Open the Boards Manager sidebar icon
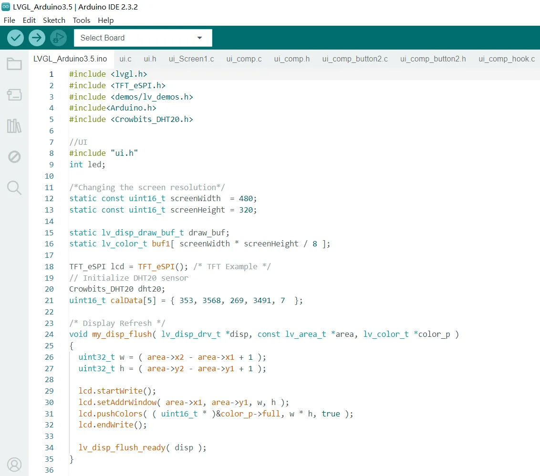The width and height of the screenshot is (540, 476). [x=14, y=95]
